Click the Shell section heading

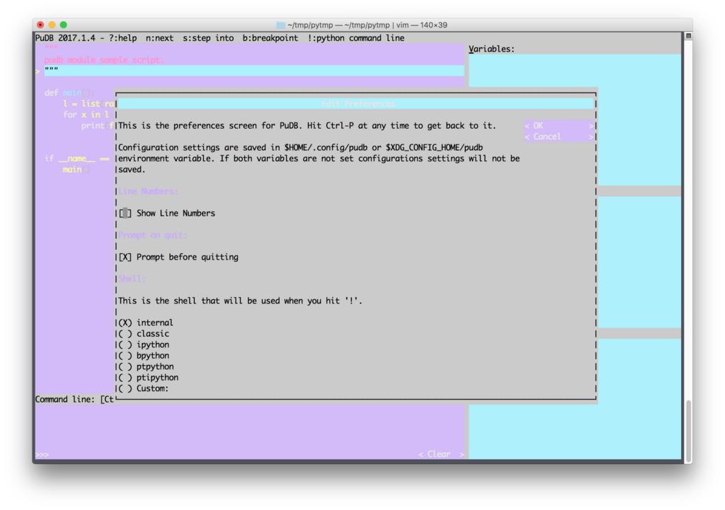coord(132,279)
